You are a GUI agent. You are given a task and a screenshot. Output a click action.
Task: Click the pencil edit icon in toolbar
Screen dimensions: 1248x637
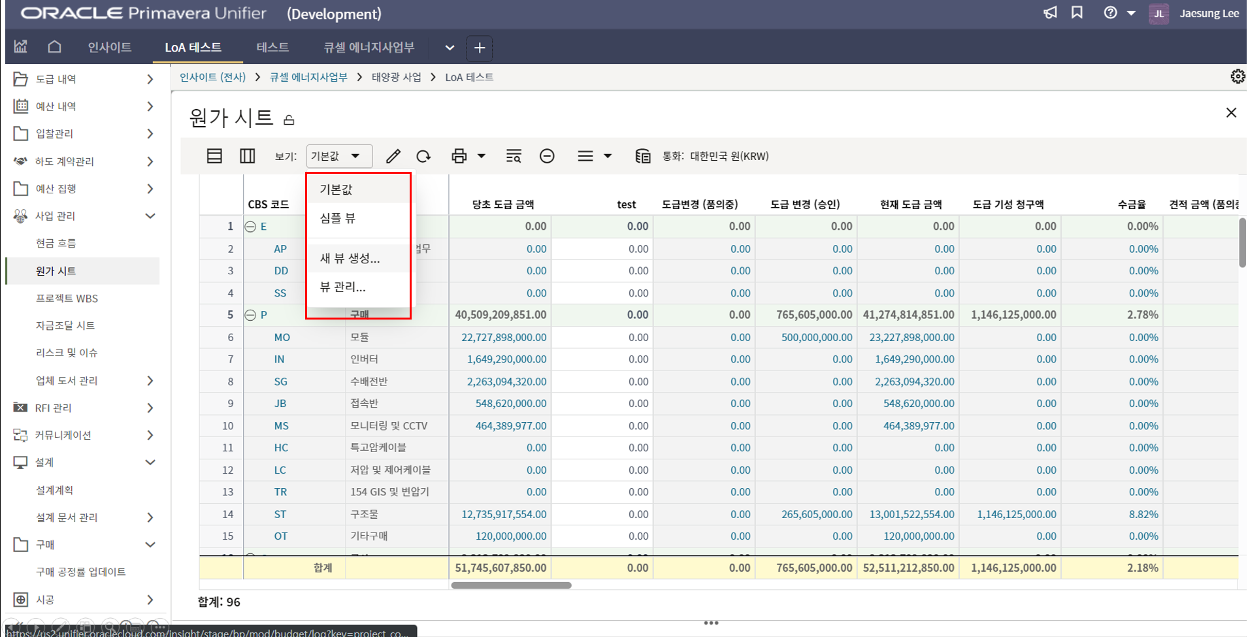(x=393, y=156)
